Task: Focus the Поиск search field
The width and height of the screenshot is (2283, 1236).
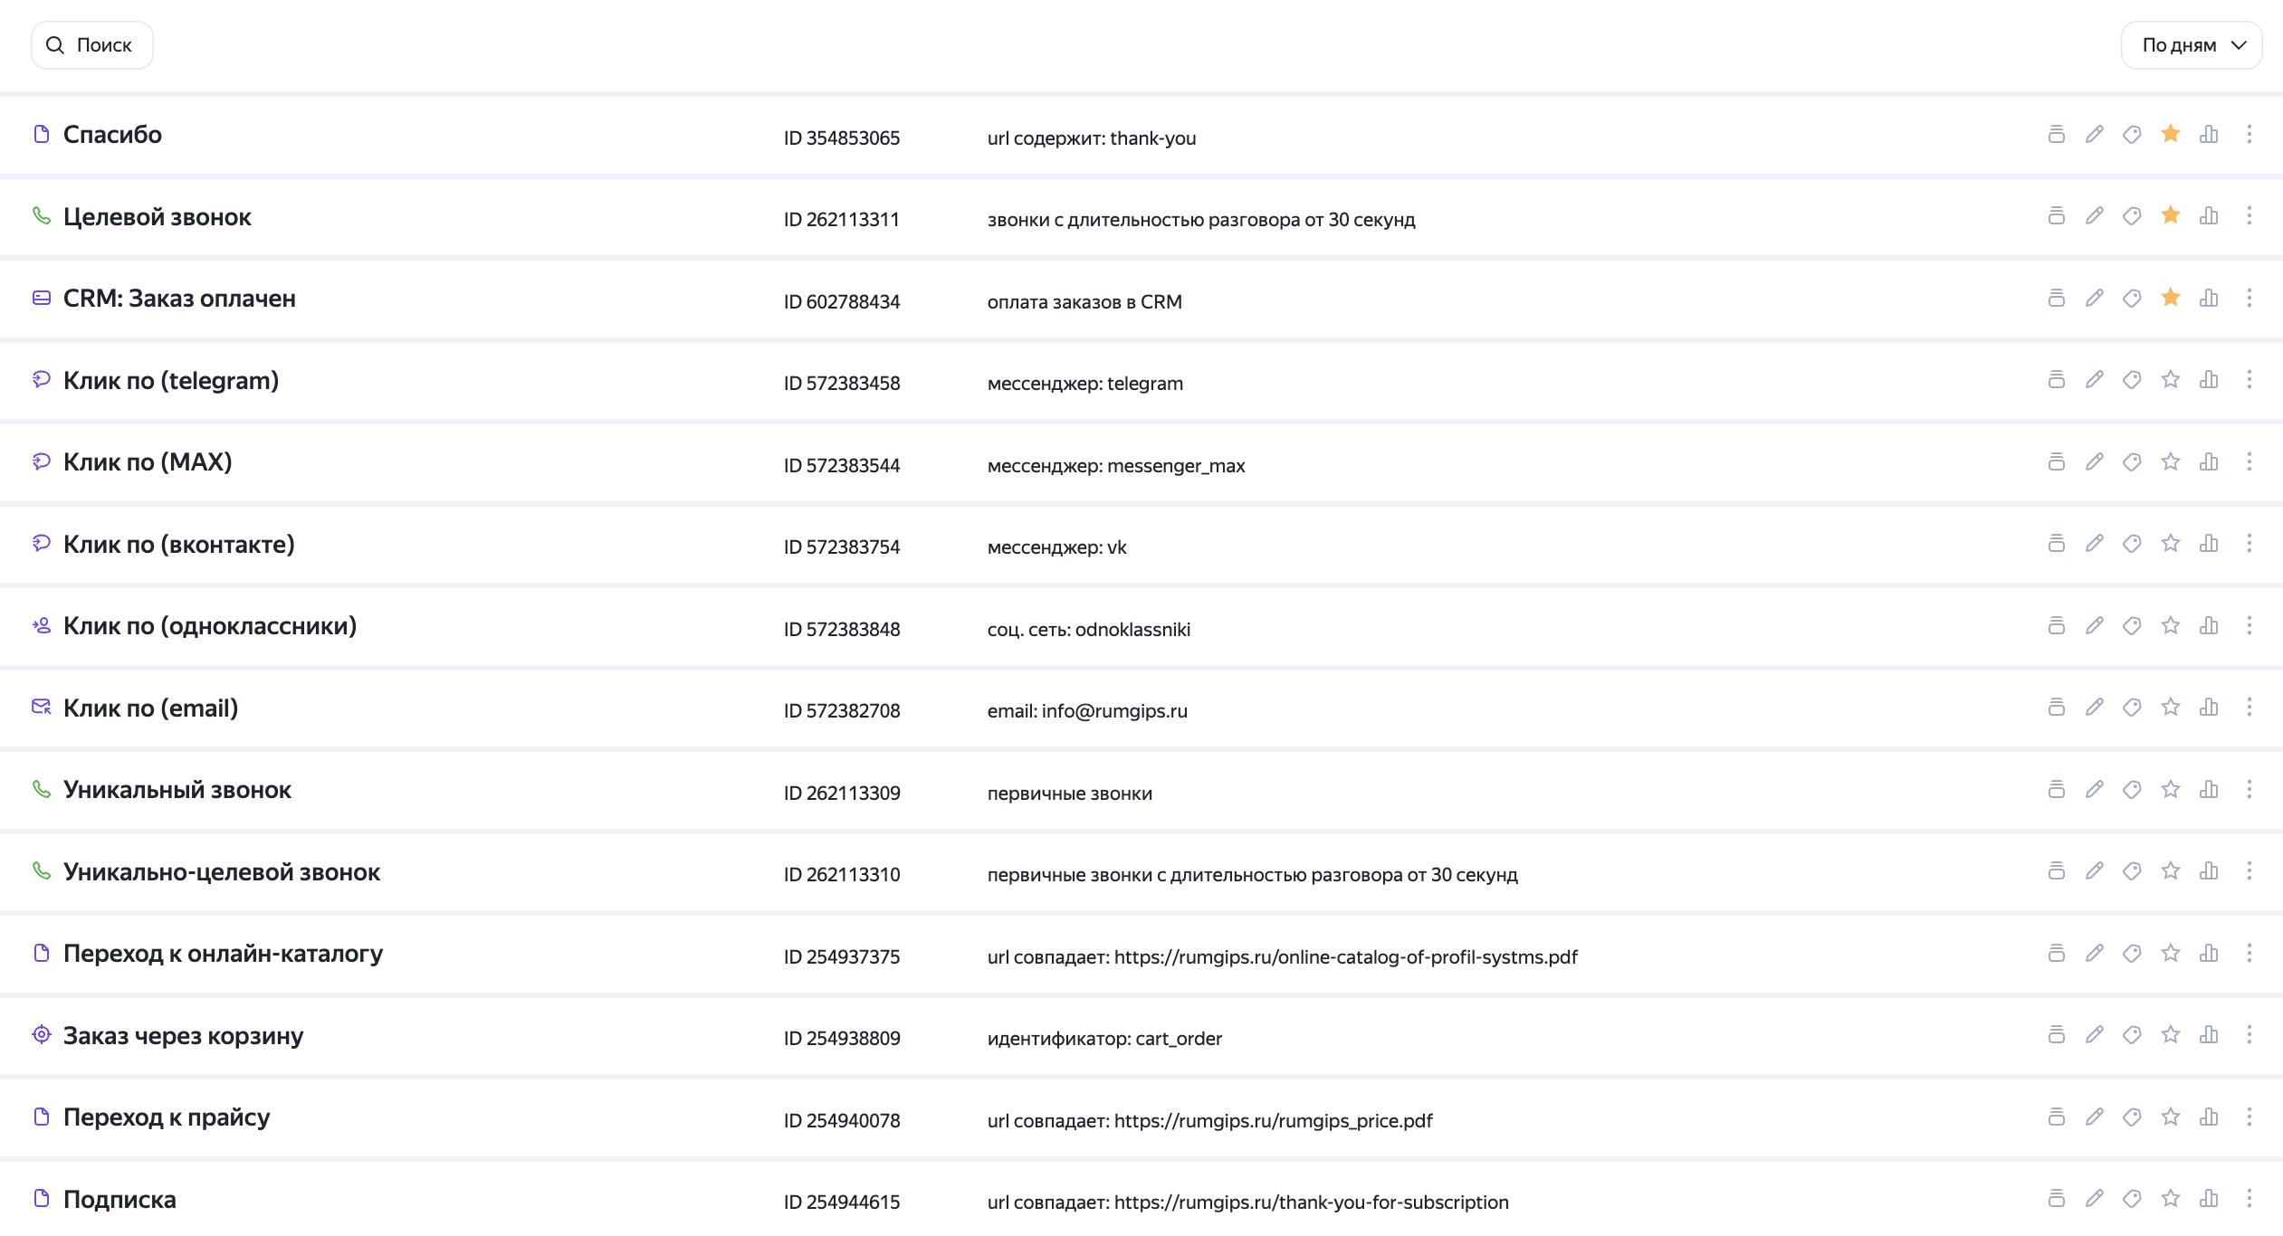Action: (x=92, y=45)
